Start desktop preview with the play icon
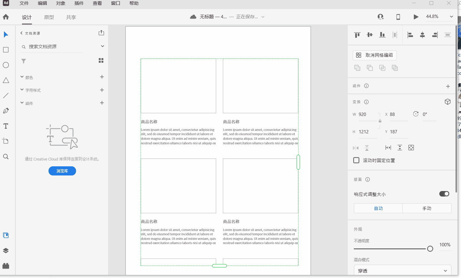 tap(416, 17)
